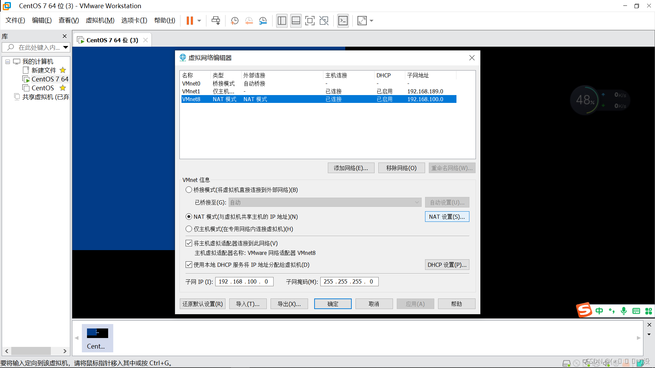Open the 编辑(E) menu
The height and width of the screenshot is (368, 655).
point(42,20)
